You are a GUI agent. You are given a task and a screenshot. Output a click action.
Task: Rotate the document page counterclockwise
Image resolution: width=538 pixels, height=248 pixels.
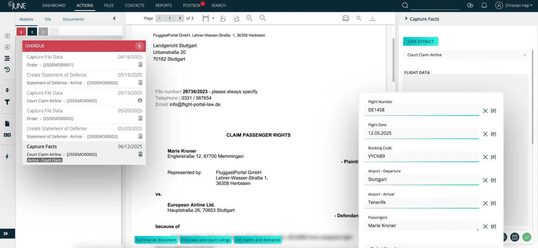(x=223, y=18)
